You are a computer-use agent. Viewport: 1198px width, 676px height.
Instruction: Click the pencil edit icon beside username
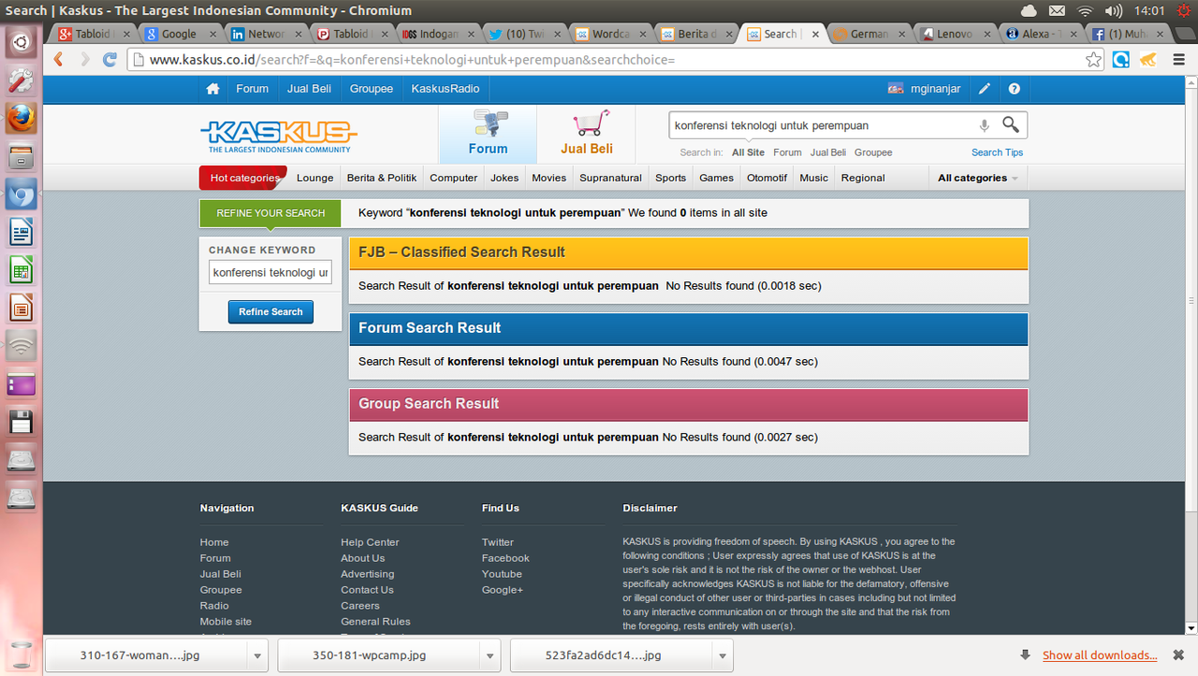coord(984,89)
